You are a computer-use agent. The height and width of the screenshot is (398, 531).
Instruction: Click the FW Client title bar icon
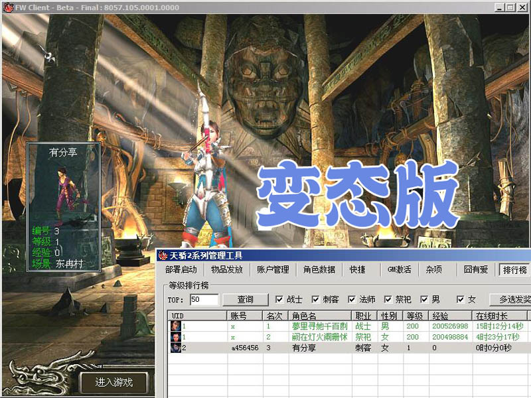click(8, 7)
